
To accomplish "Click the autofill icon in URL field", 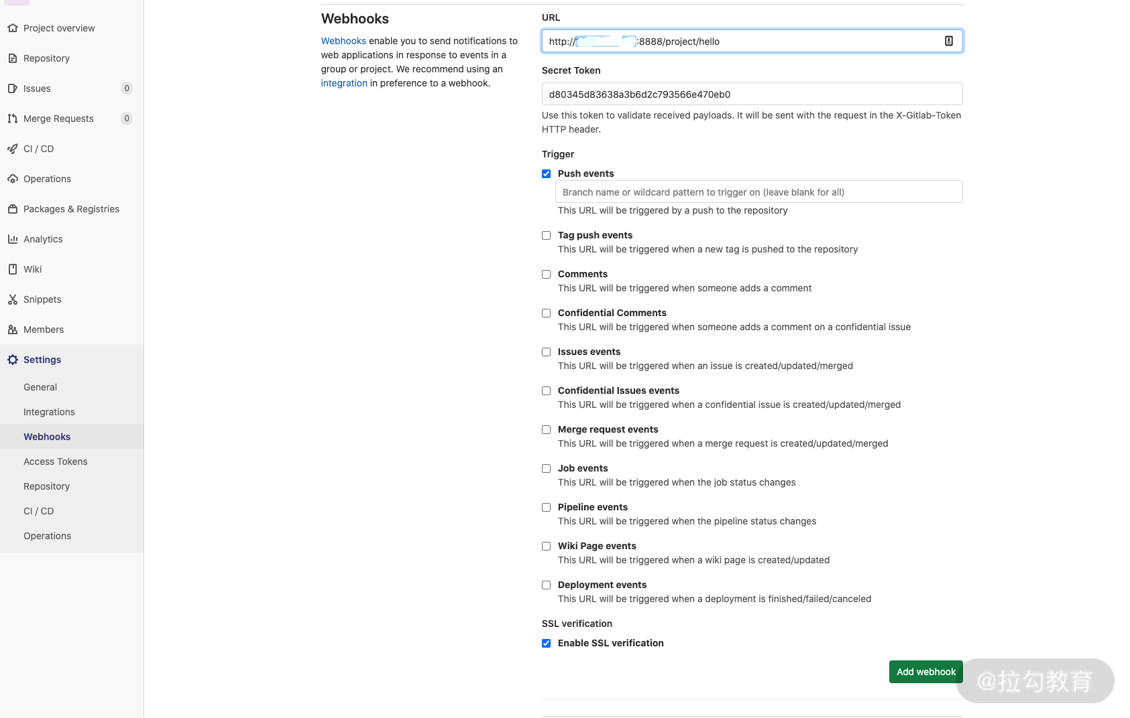I will [x=948, y=41].
